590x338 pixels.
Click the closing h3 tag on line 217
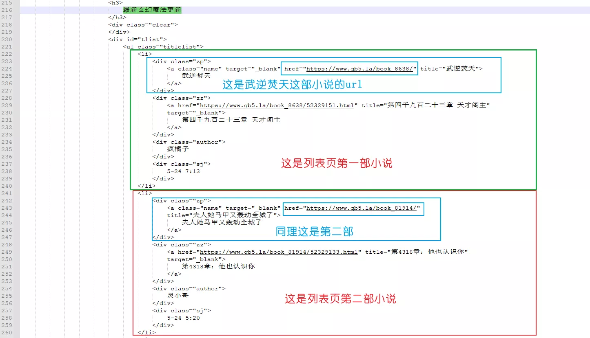pos(118,18)
